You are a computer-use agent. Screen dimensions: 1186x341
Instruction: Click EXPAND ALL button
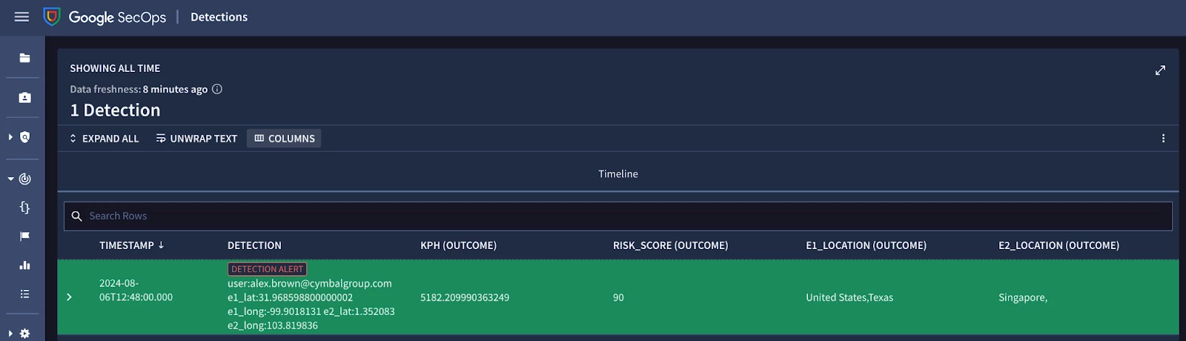coord(104,139)
